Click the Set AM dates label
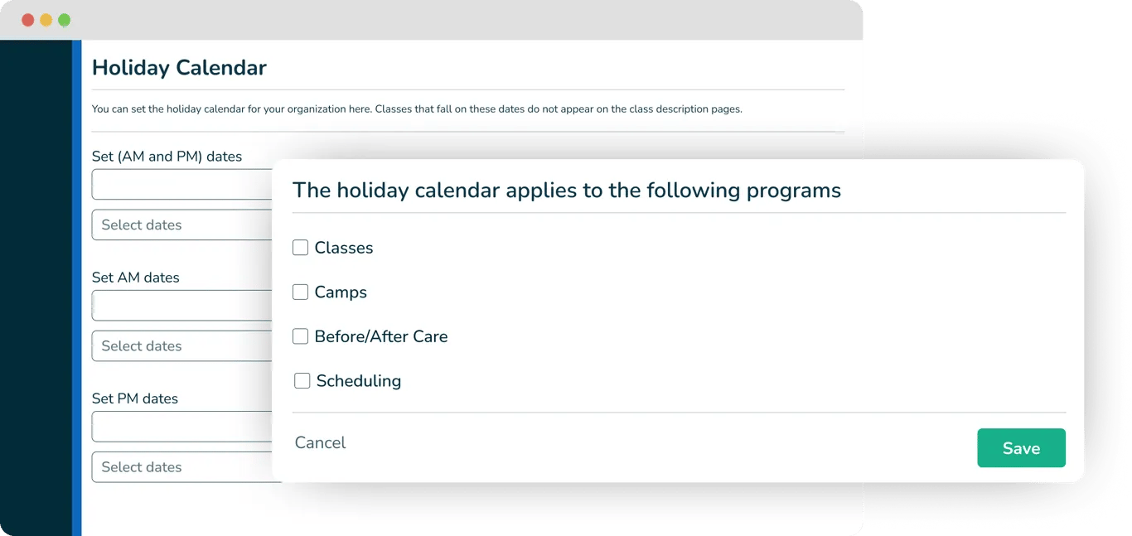Screen dimensions: 1132x536 tap(136, 278)
